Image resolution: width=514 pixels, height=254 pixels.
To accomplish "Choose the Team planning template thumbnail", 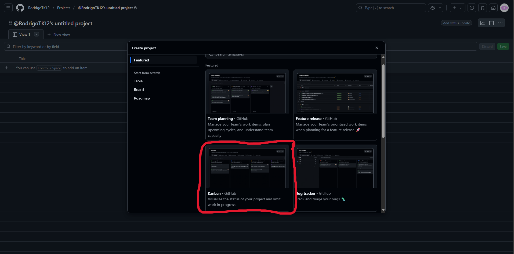I will point(247,92).
